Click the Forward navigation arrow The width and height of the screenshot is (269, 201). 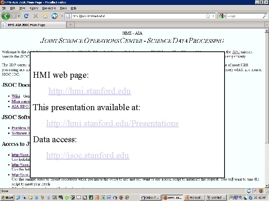point(13,16)
